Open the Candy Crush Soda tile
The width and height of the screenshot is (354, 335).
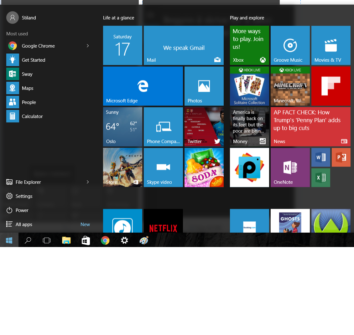click(204, 167)
